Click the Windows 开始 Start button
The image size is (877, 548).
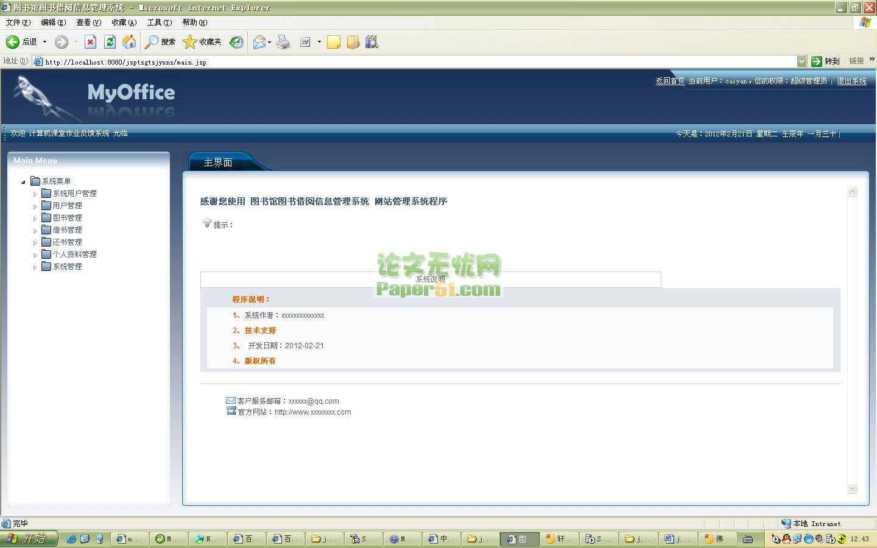(x=28, y=539)
